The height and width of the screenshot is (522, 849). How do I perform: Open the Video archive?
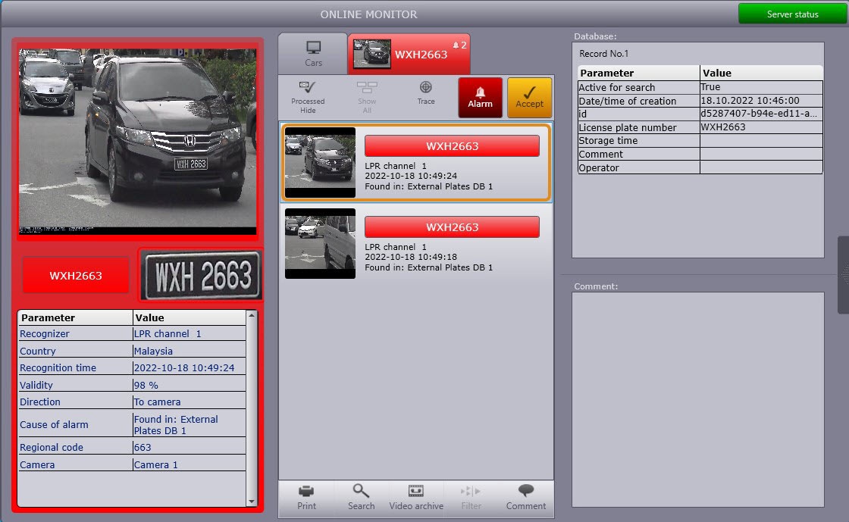tap(416, 491)
